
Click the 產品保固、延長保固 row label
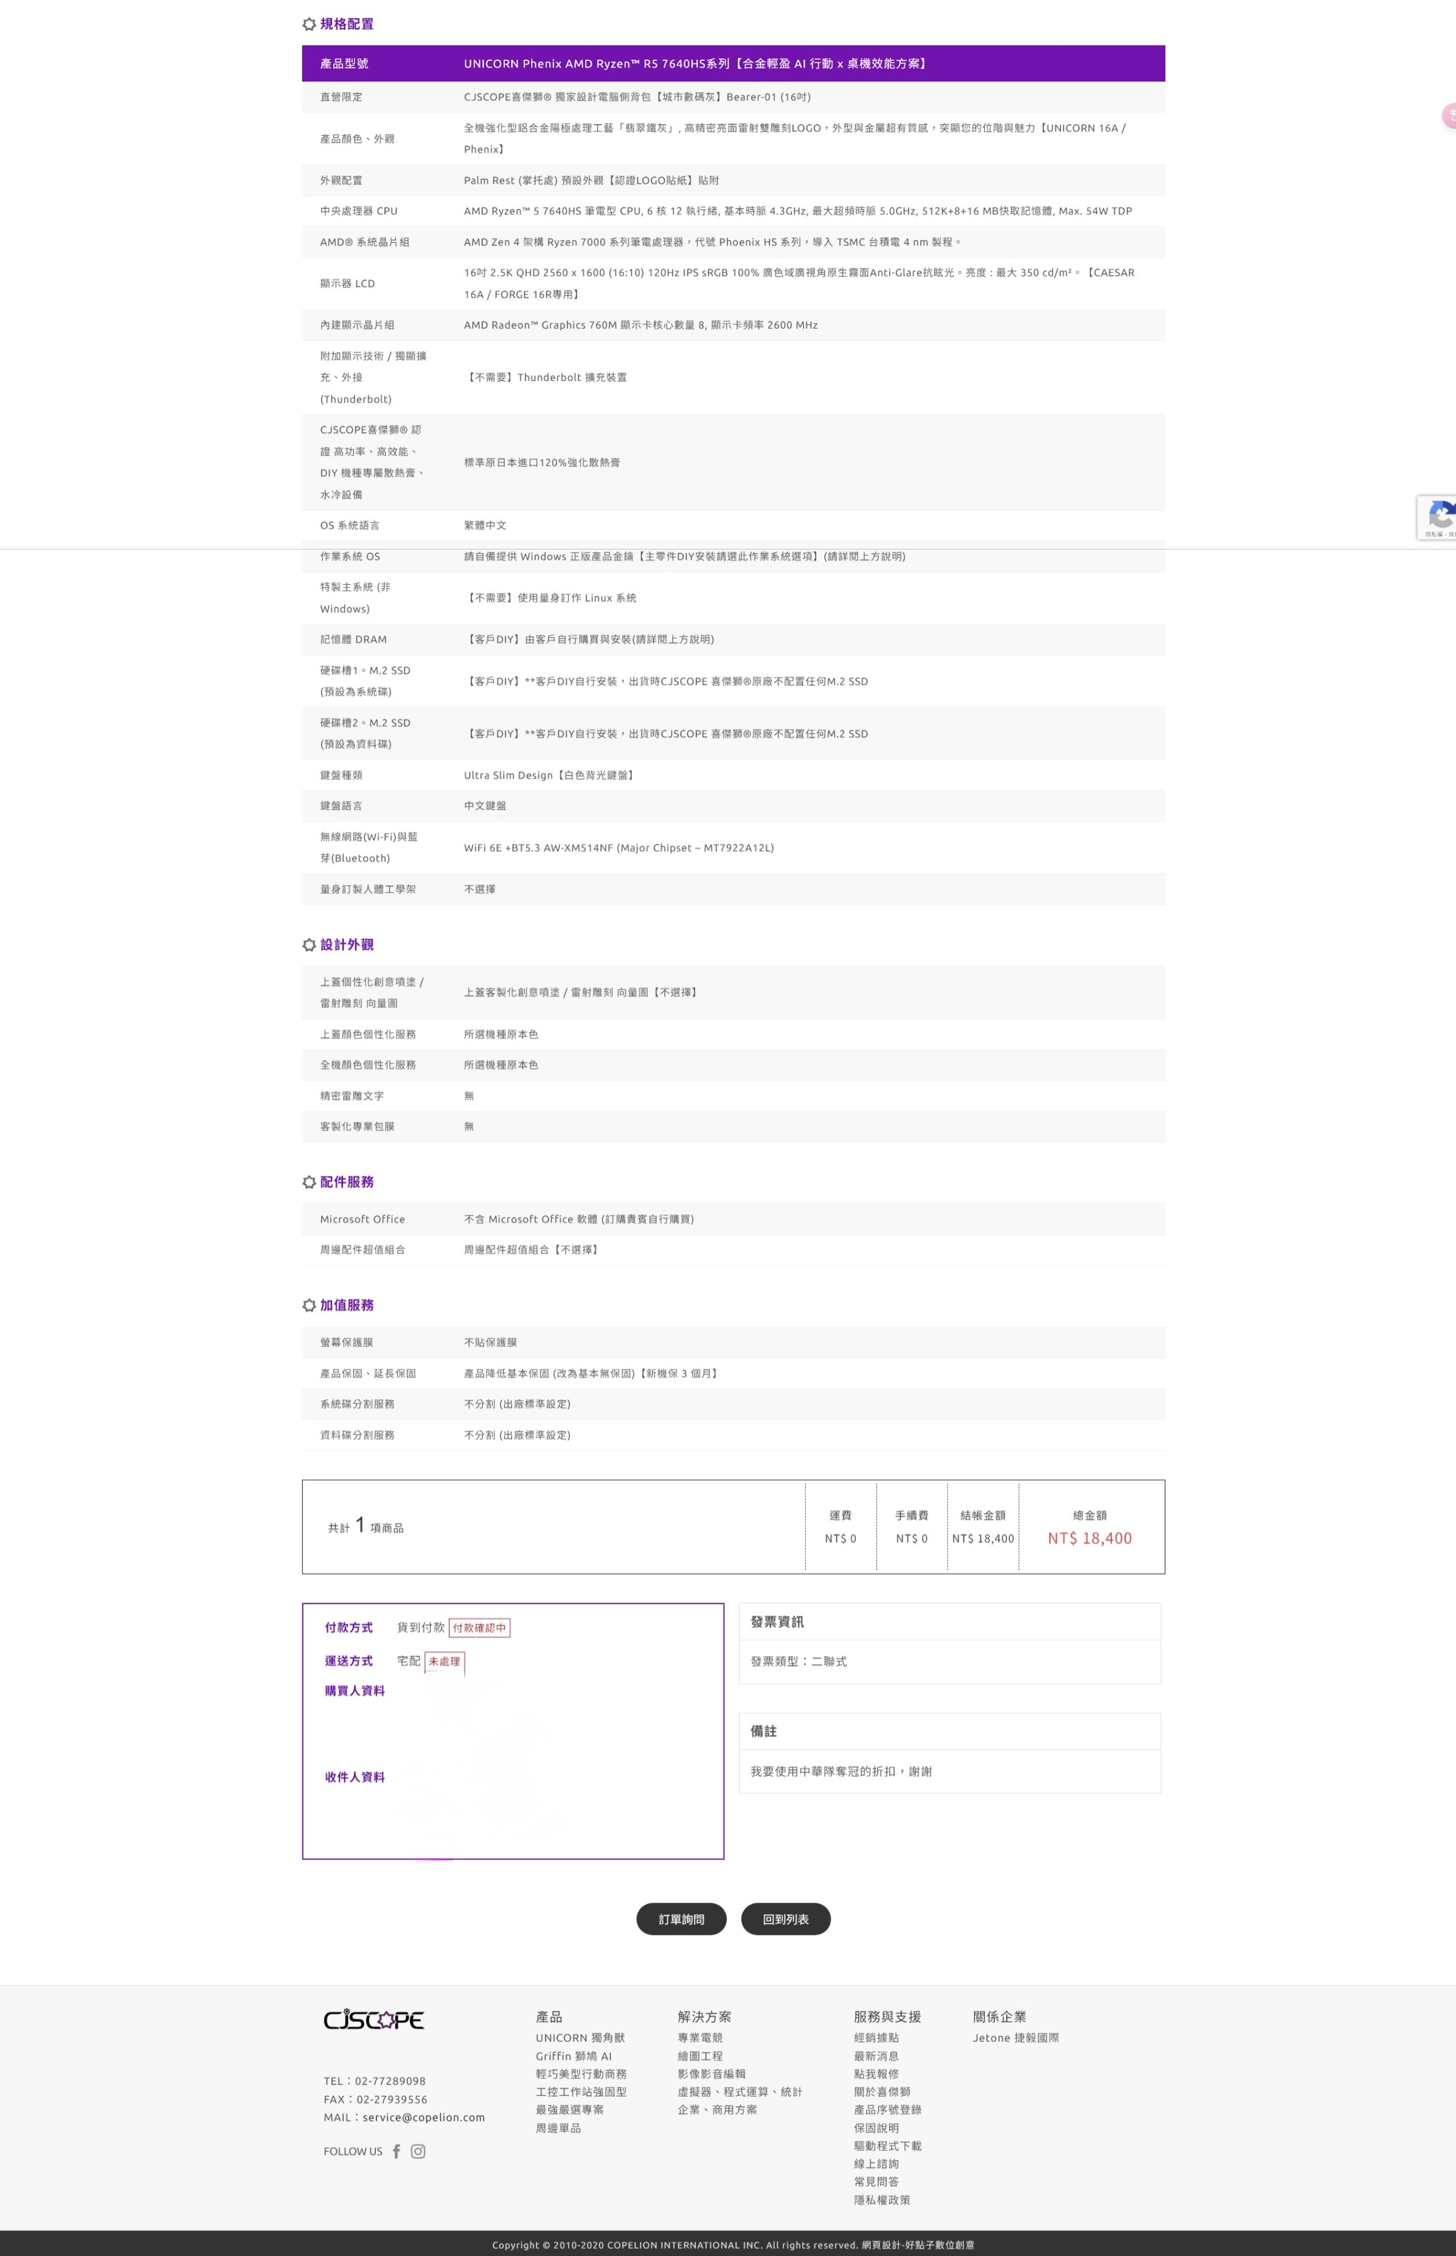pos(368,1374)
